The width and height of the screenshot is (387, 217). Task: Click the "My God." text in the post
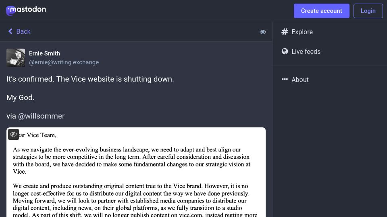tap(20, 97)
